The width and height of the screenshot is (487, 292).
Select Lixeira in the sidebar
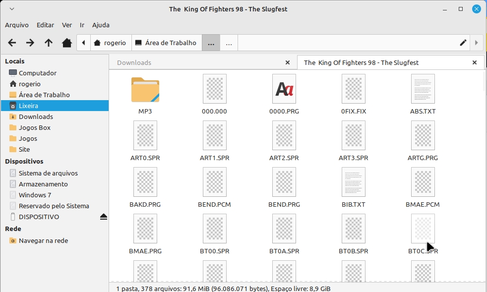28,106
